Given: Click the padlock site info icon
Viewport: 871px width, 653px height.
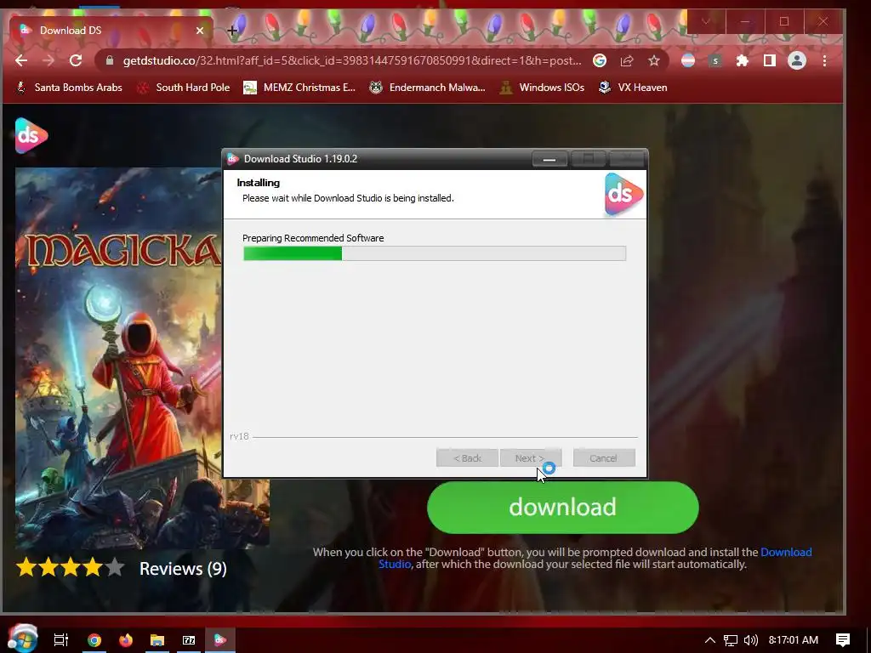Looking at the screenshot, I should click(x=110, y=60).
